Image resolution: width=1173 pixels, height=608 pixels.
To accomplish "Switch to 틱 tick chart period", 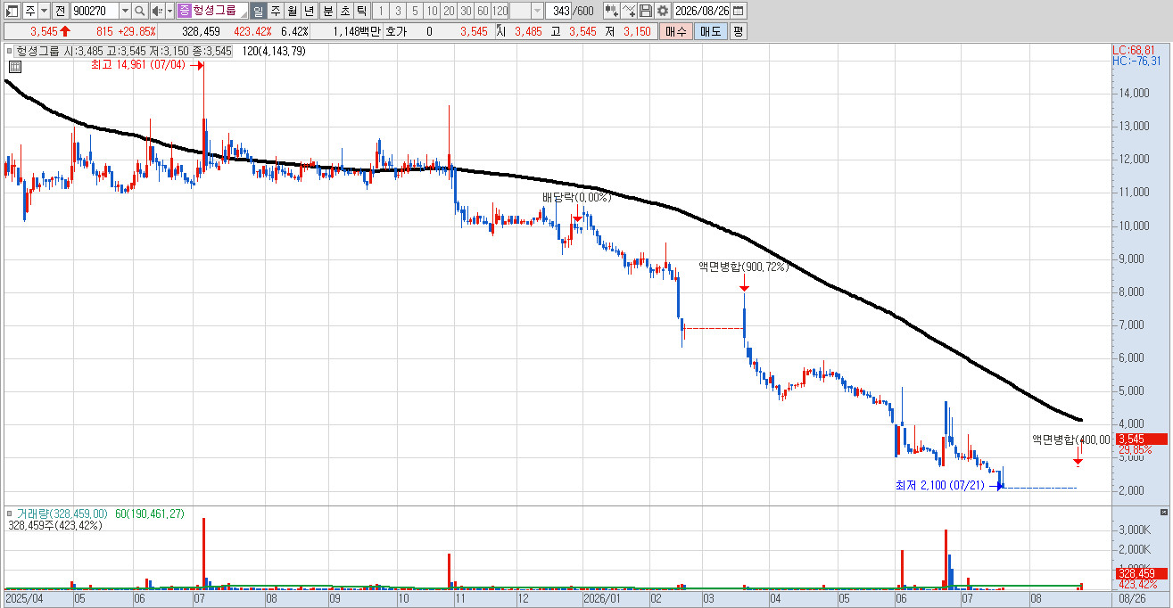I will click(x=361, y=11).
